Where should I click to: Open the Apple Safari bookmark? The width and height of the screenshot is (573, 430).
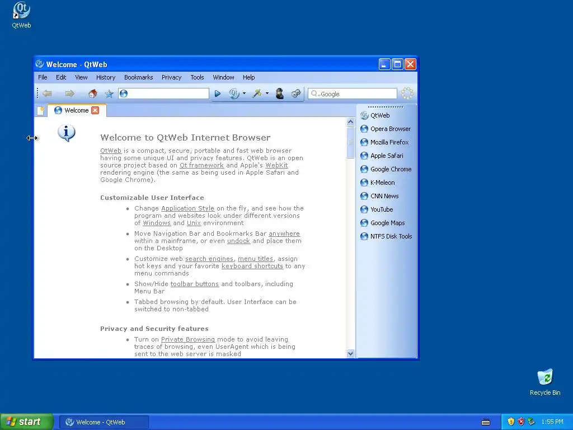(382, 156)
